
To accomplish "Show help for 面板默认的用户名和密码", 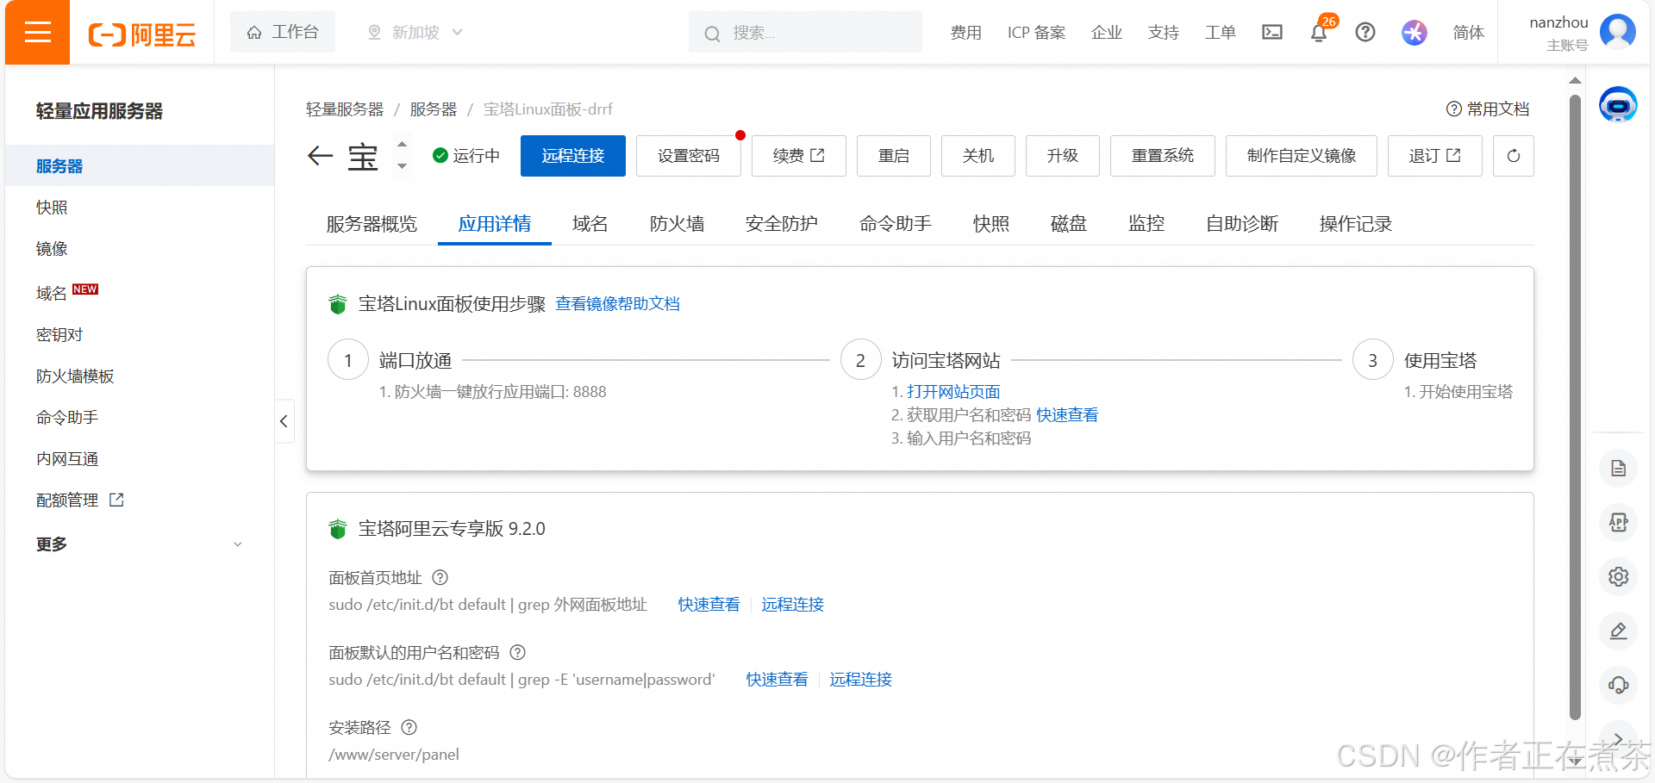I will coord(517,653).
